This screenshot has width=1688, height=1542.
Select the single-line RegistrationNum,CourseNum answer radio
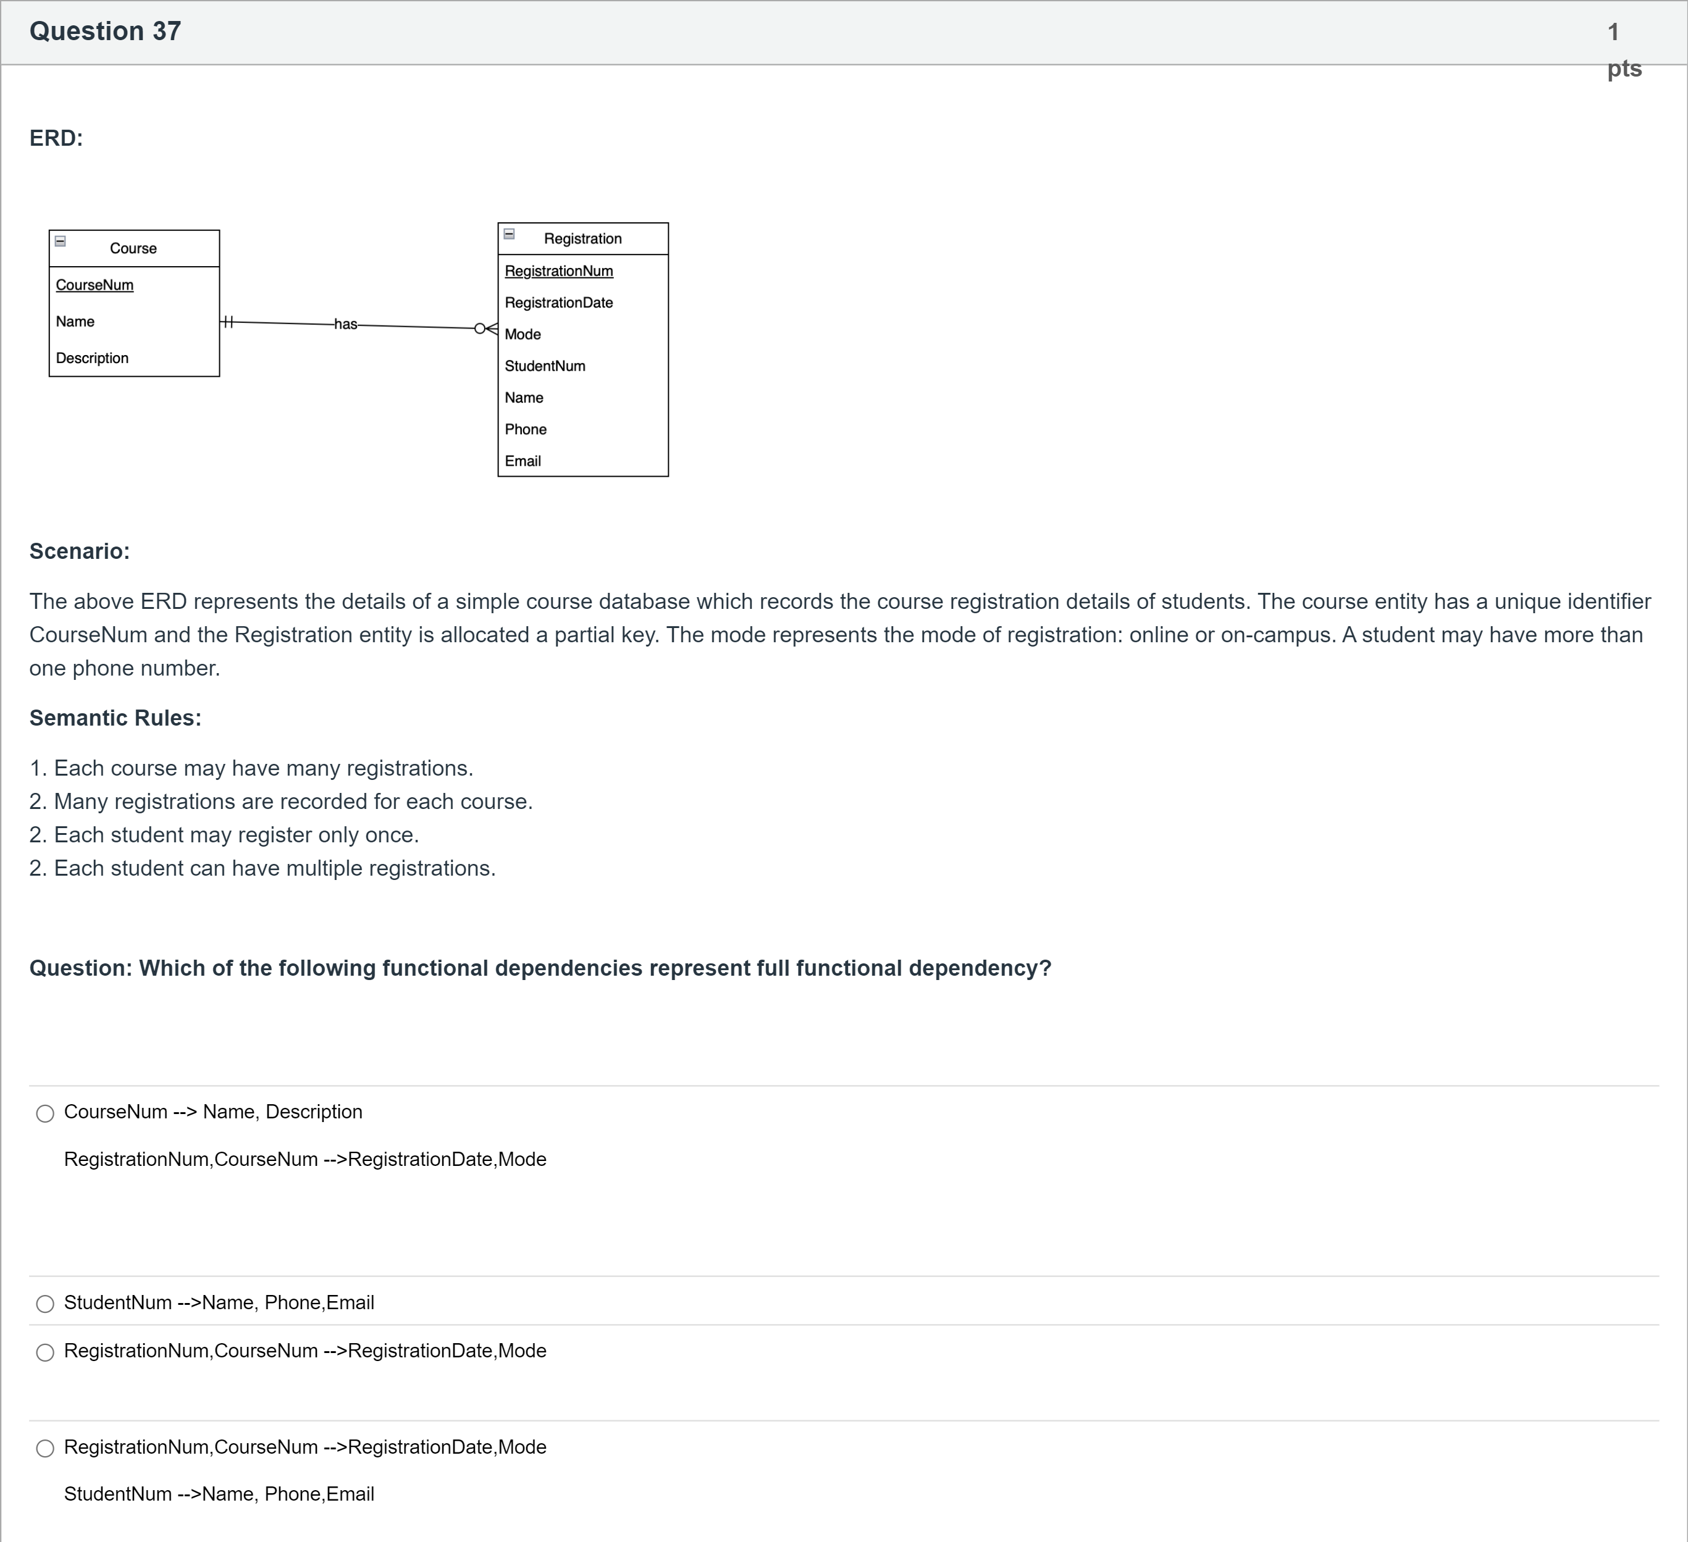(x=45, y=1353)
